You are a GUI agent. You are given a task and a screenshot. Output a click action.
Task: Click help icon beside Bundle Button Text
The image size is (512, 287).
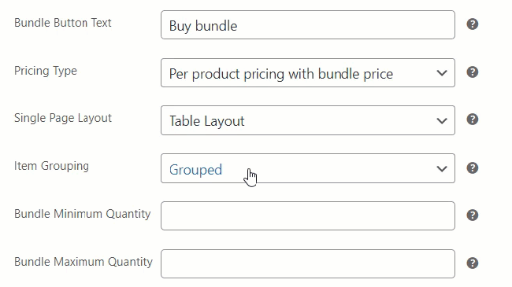pos(472,24)
